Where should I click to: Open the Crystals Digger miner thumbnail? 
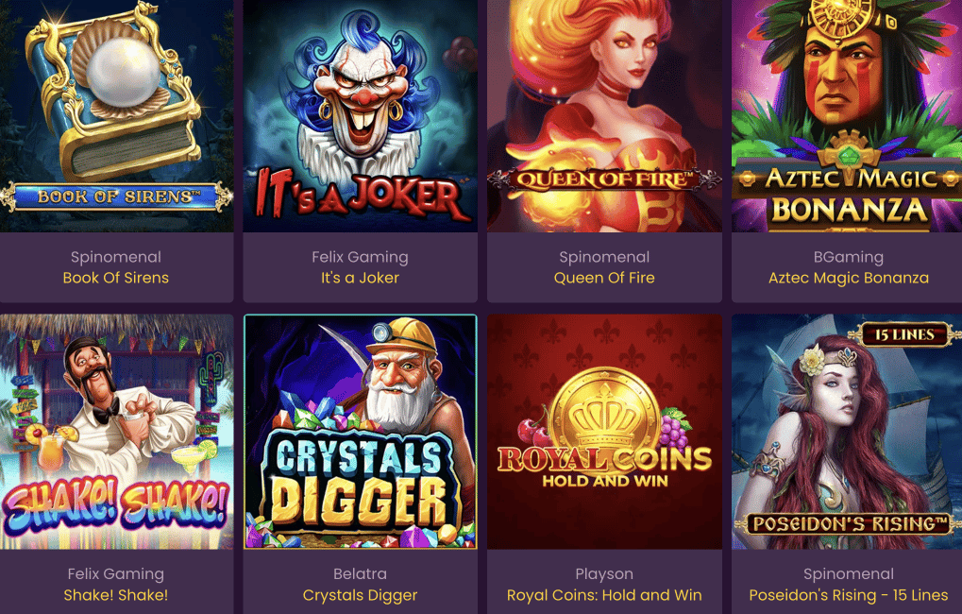[360, 432]
